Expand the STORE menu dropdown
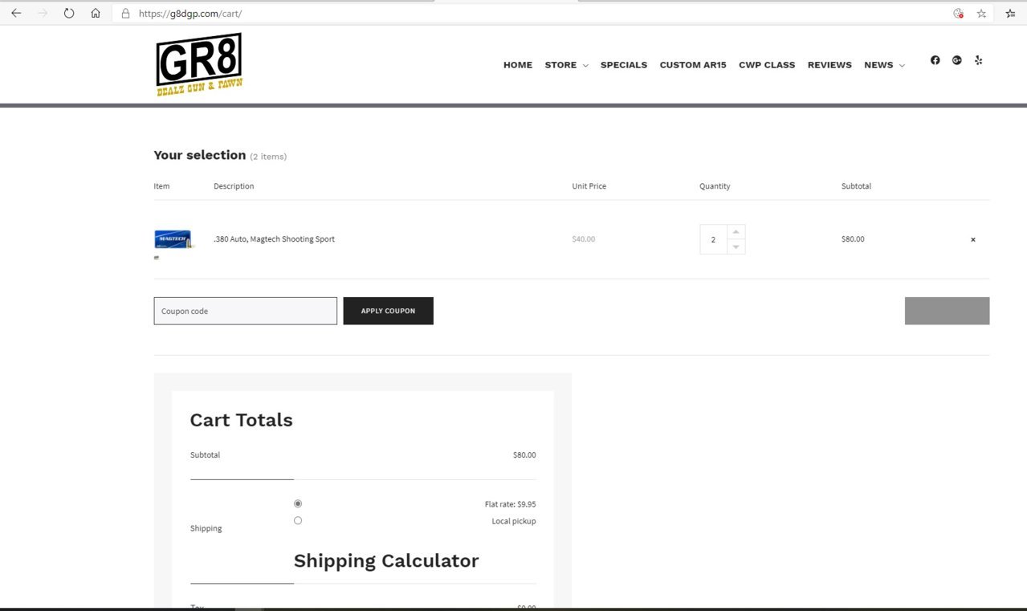This screenshot has height=611, width=1027. [566, 65]
